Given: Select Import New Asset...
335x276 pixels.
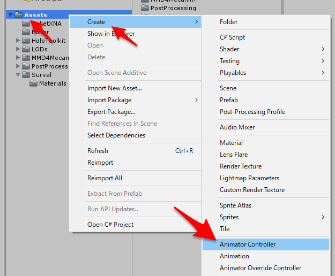Looking at the screenshot, I should coord(136,88).
